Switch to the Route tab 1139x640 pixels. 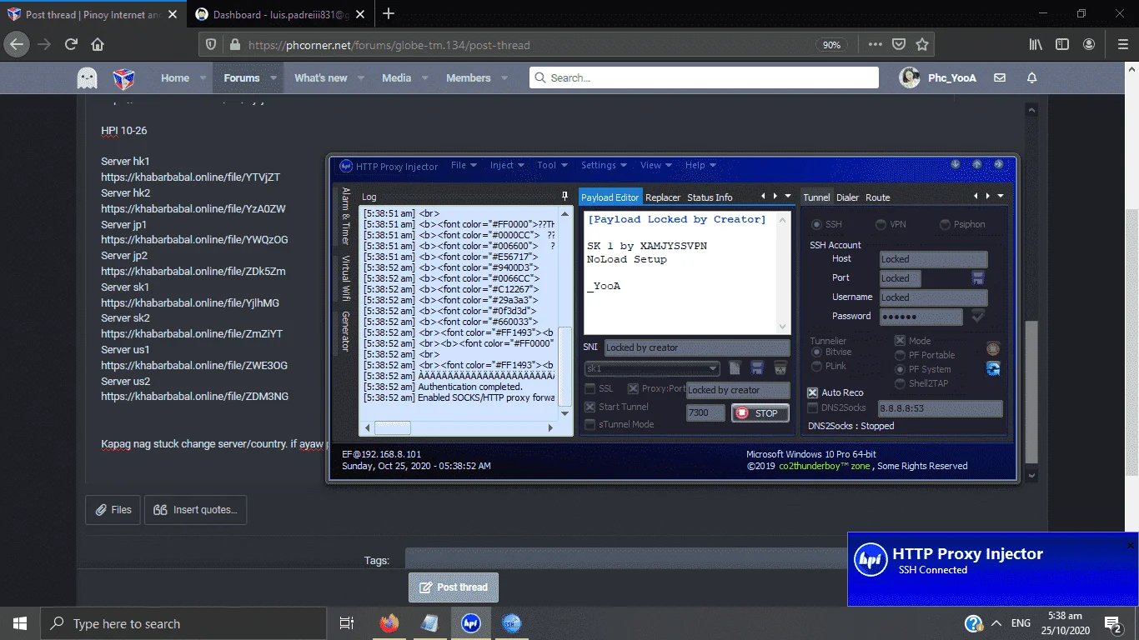pyautogui.click(x=877, y=197)
